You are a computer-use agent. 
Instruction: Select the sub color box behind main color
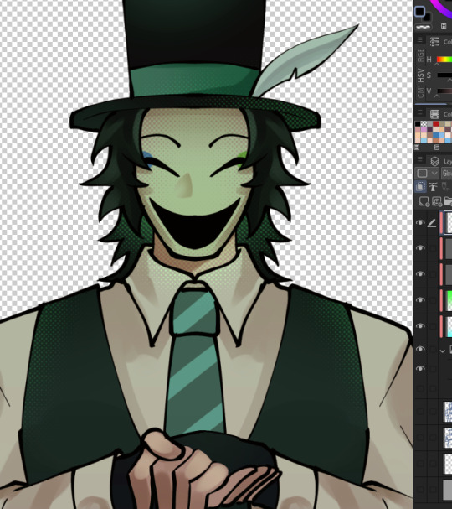(427, 18)
